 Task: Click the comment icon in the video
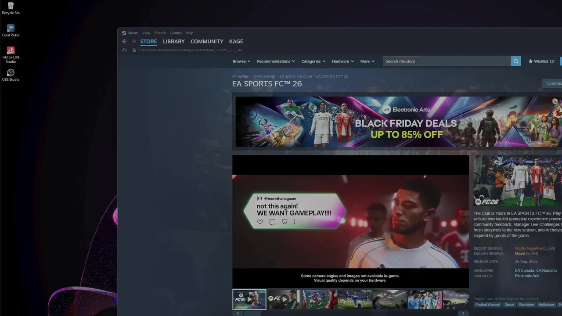(272, 222)
